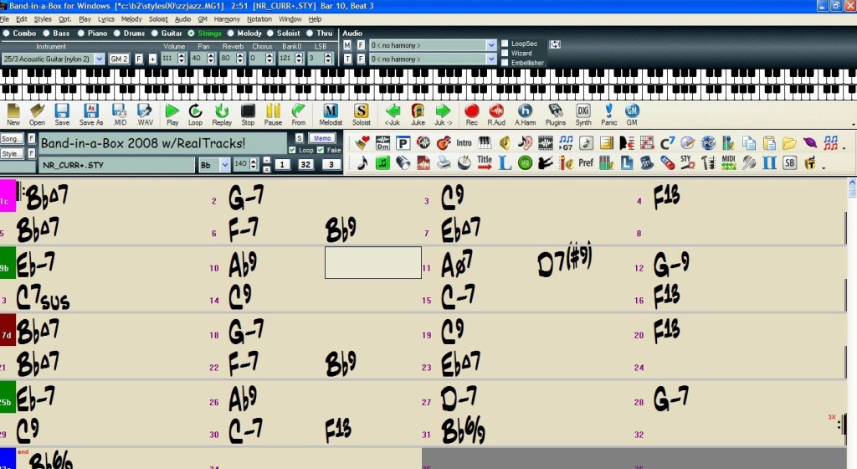Click the blue P icon in the tools toolbar

click(x=403, y=143)
